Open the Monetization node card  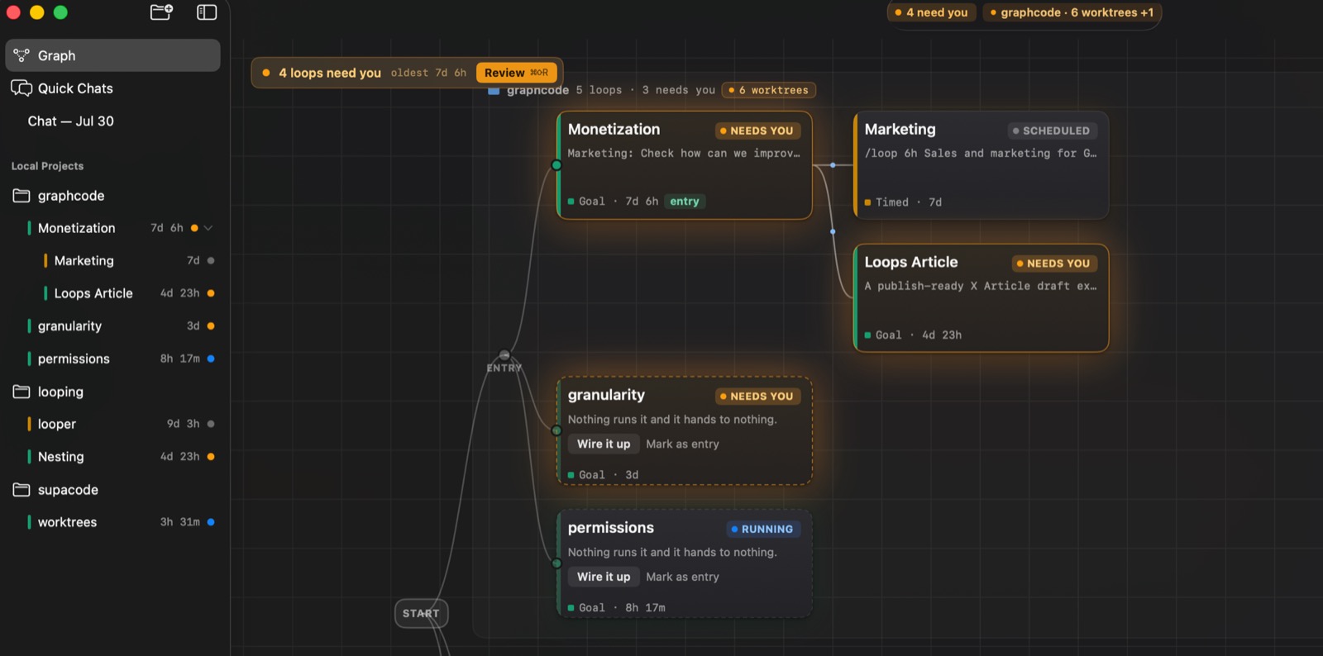(x=685, y=165)
